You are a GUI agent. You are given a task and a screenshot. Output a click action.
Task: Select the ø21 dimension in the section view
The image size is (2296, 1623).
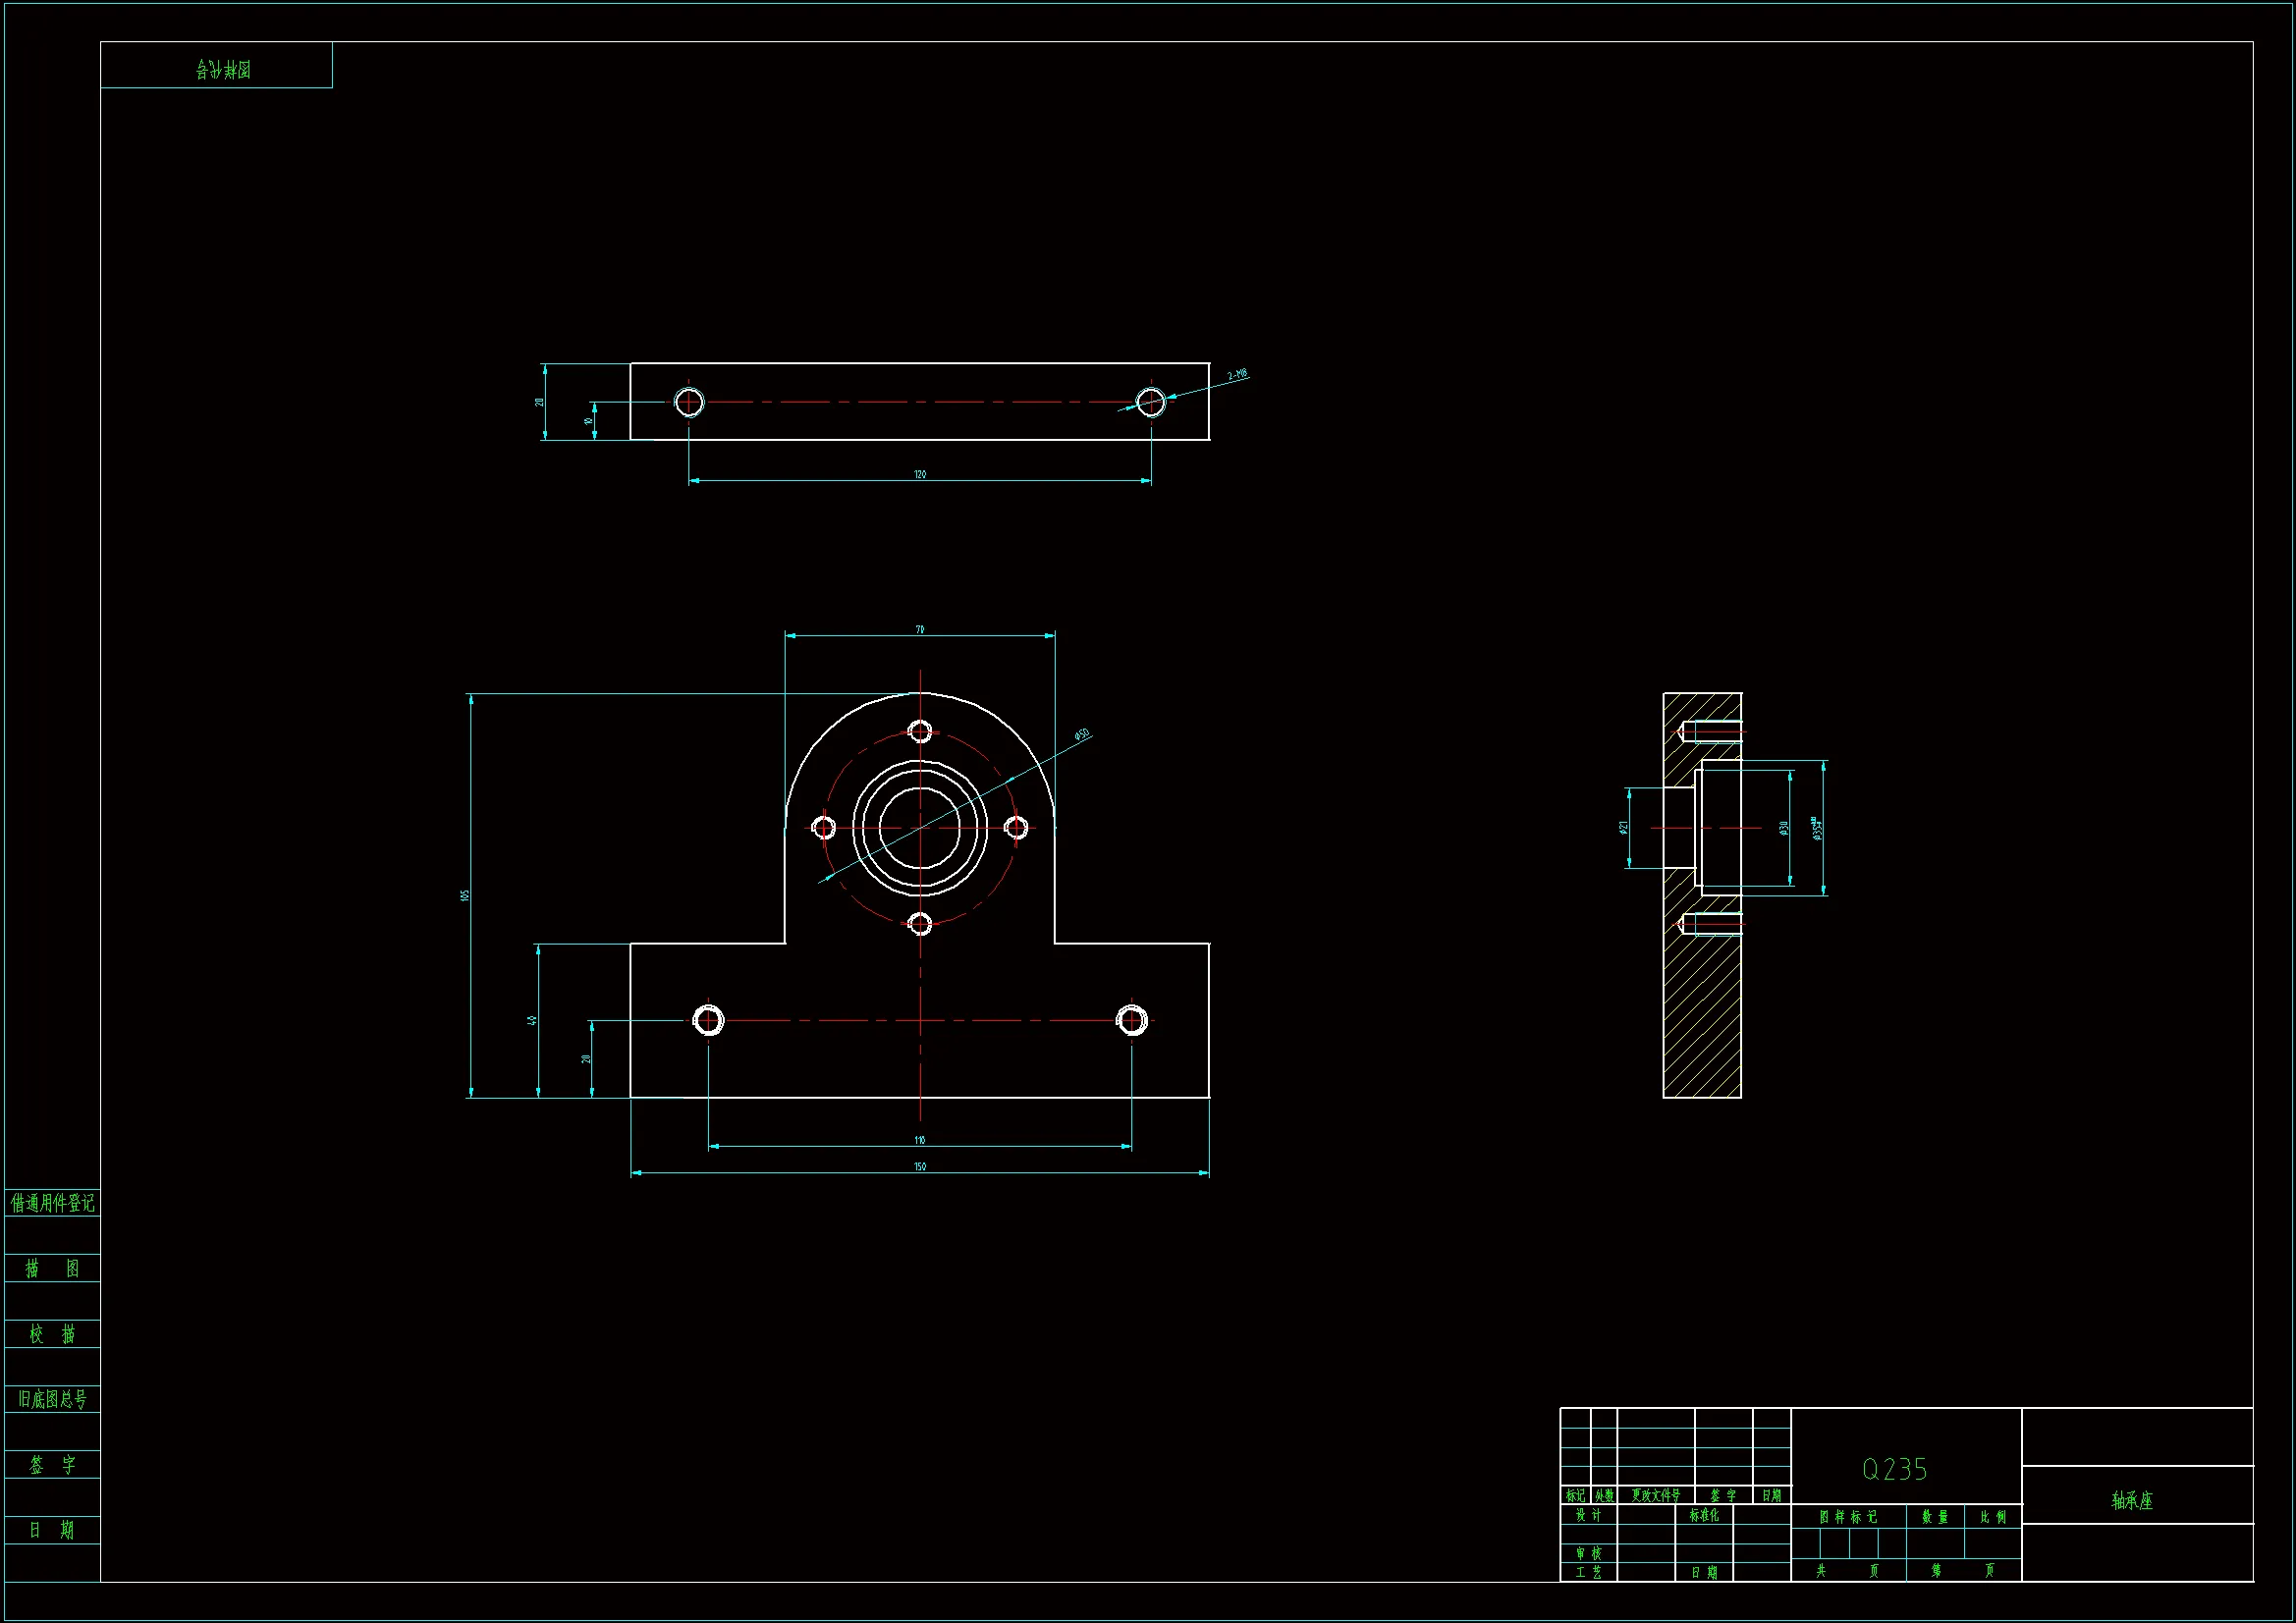(x=1624, y=827)
